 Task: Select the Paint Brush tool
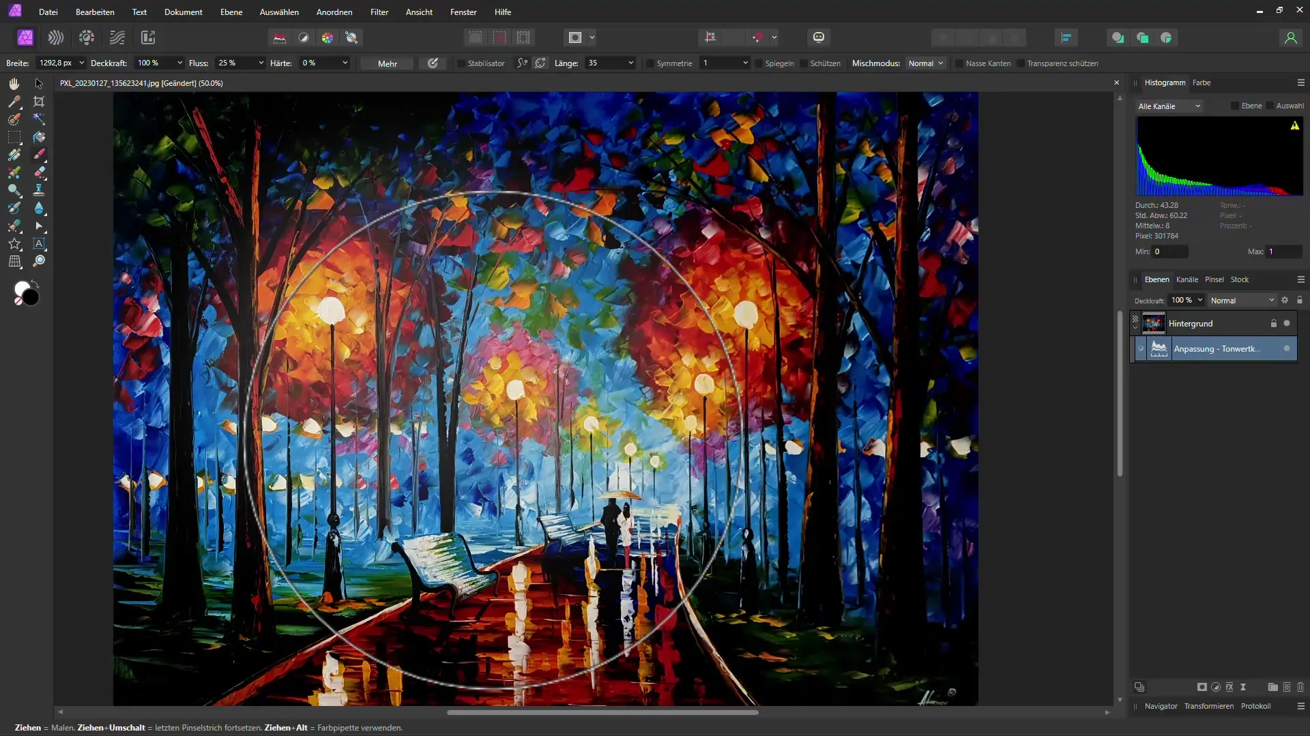[x=39, y=155]
